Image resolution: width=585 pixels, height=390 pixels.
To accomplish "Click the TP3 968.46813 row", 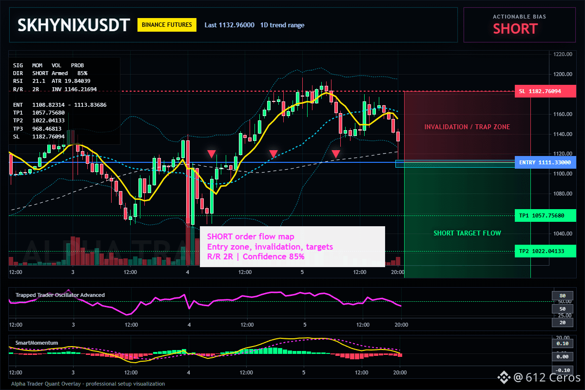I will [39, 129].
